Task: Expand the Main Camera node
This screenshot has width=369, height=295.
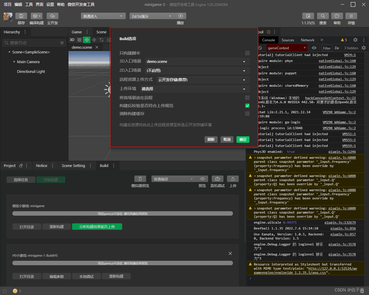Action: (x=14, y=62)
